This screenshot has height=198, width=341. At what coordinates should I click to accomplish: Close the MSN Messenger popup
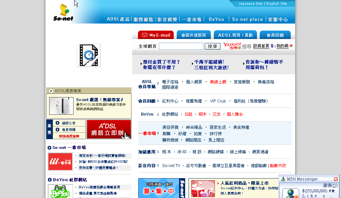tap(336, 179)
